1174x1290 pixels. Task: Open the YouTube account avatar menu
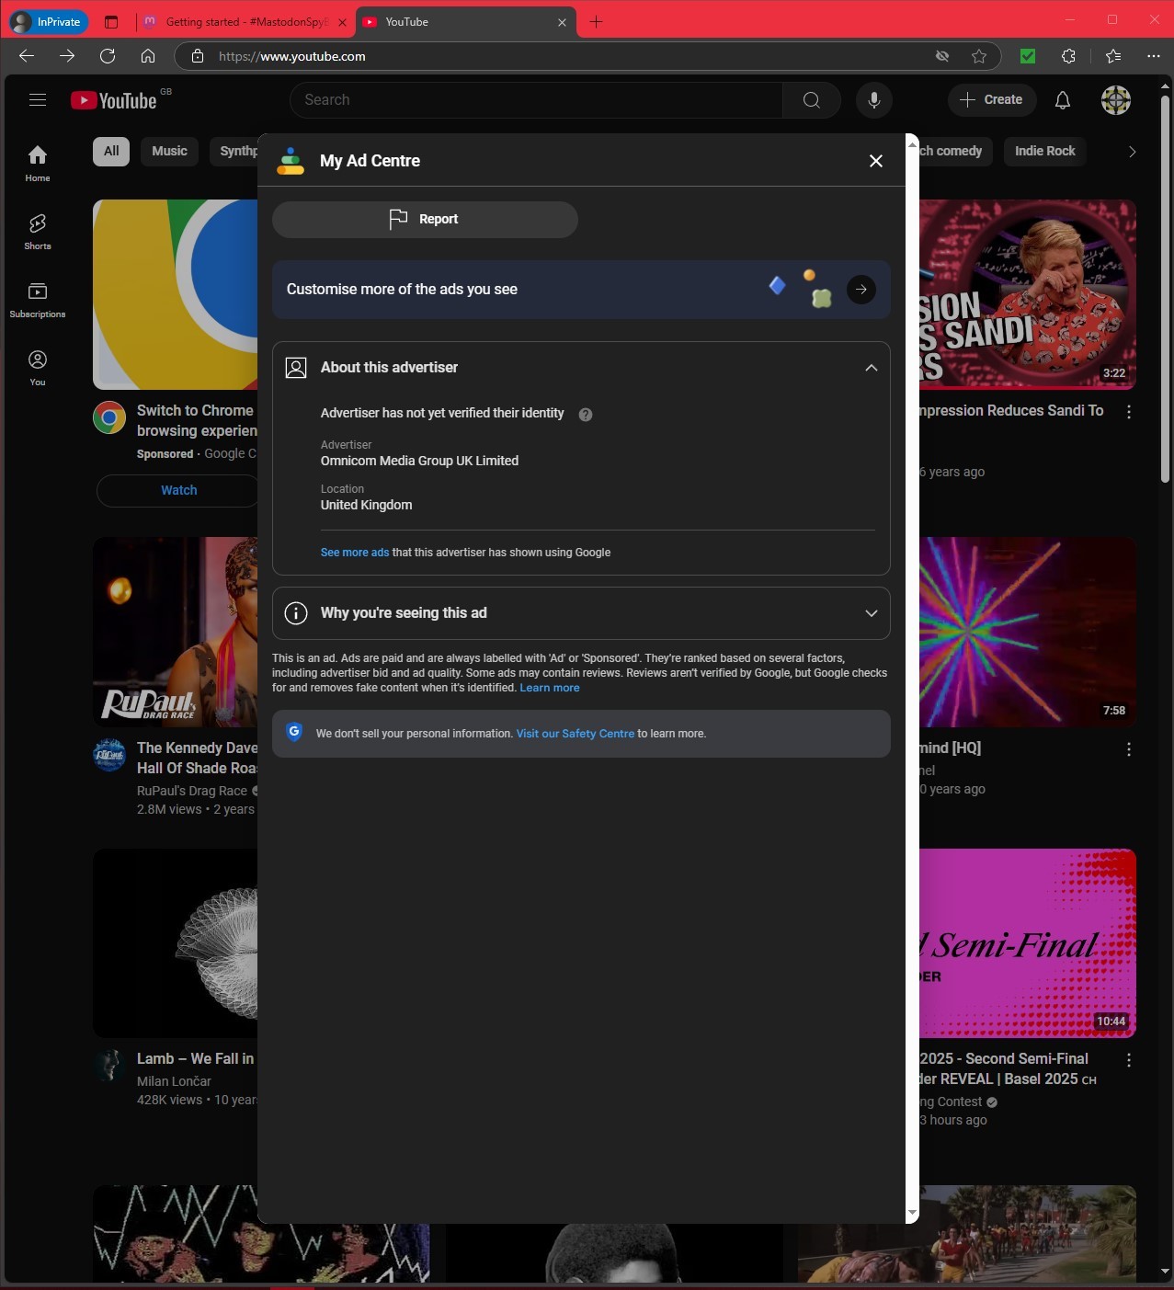click(1116, 100)
